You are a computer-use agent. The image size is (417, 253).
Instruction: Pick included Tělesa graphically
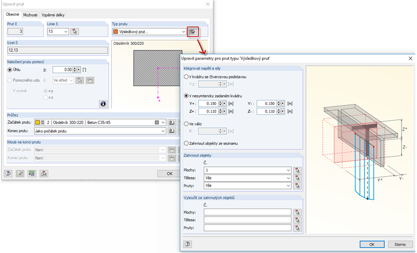tap(297, 178)
